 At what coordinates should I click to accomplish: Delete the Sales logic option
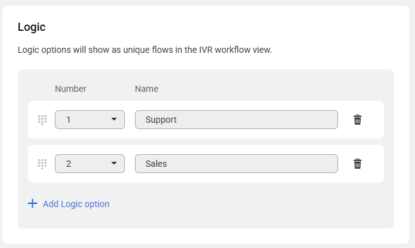pyautogui.click(x=358, y=164)
